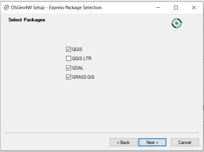Click the 'Select Packages' heading

27,20
